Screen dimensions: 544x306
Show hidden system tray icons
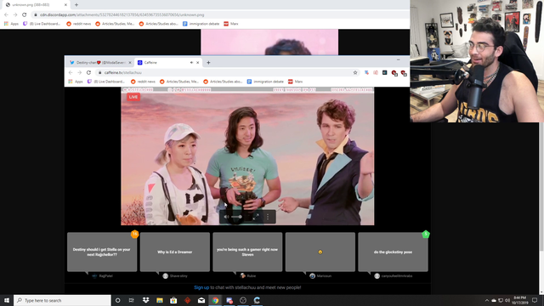487,300
